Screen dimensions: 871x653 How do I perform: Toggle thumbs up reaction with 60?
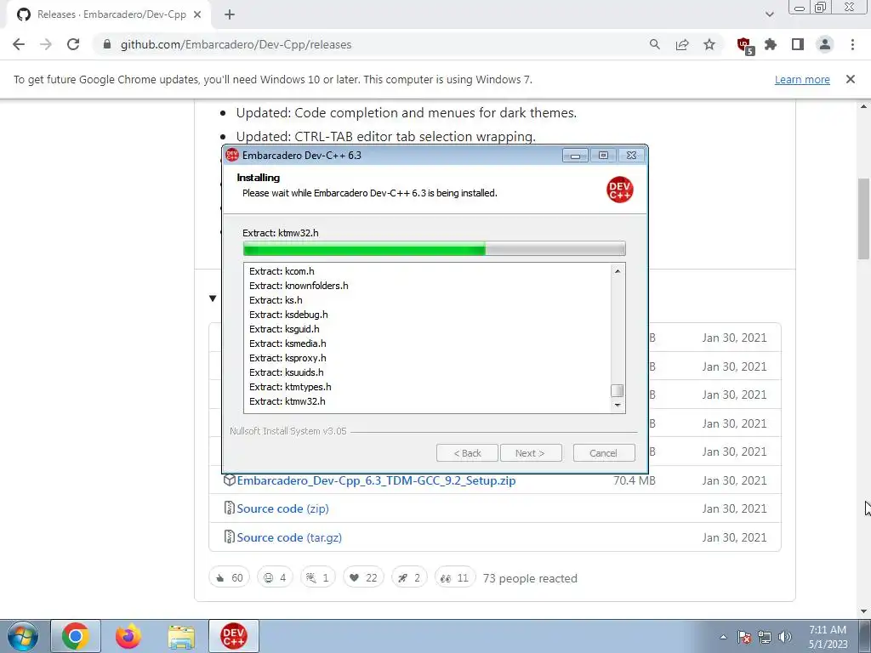tap(230, 578)
